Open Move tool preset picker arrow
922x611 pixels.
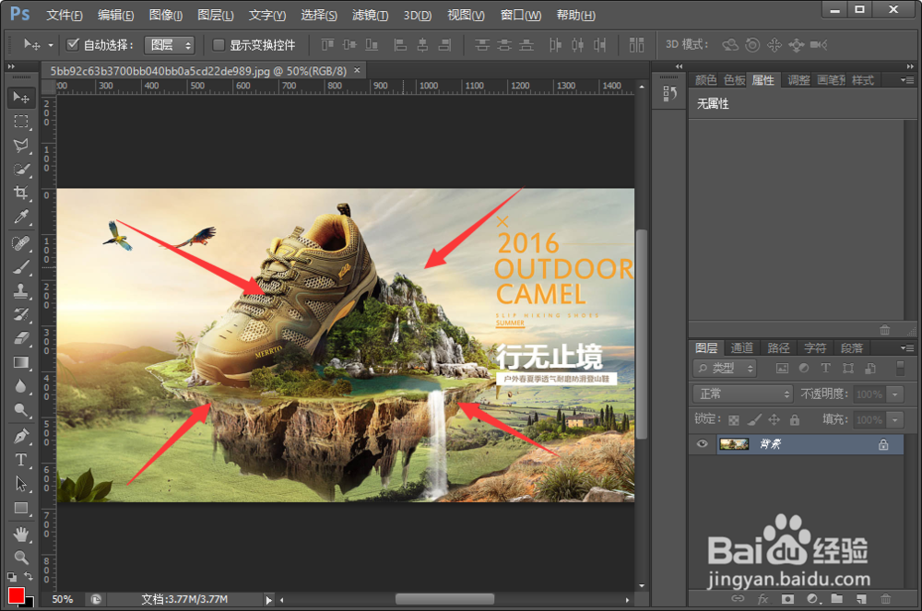(51, 44)
